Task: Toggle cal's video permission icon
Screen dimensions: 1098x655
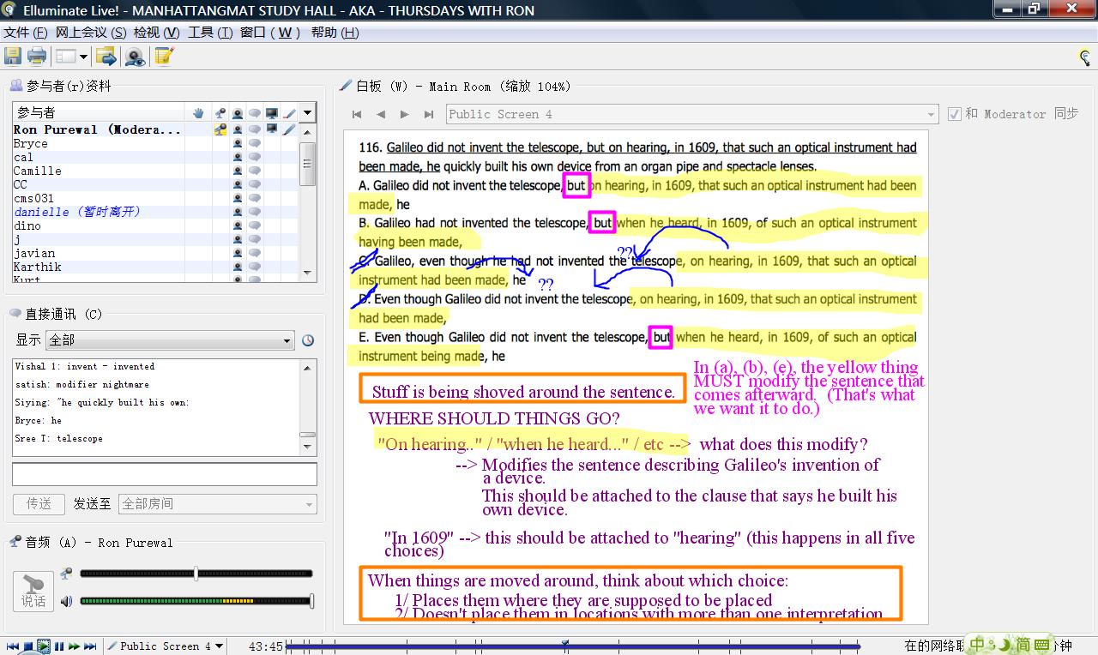Action: (238, 157)
